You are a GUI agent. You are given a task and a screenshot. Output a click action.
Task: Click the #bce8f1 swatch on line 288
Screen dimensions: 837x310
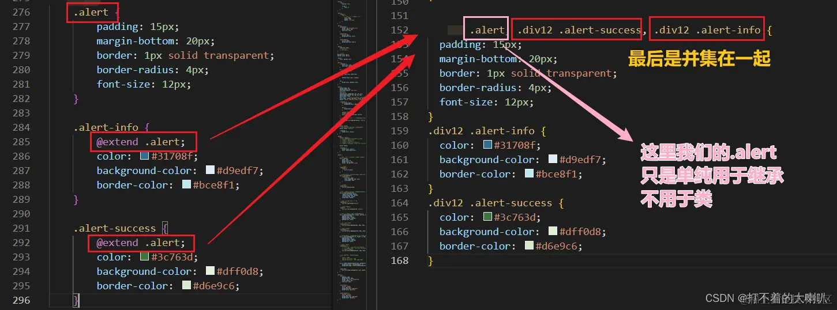(x=186, y=185)
